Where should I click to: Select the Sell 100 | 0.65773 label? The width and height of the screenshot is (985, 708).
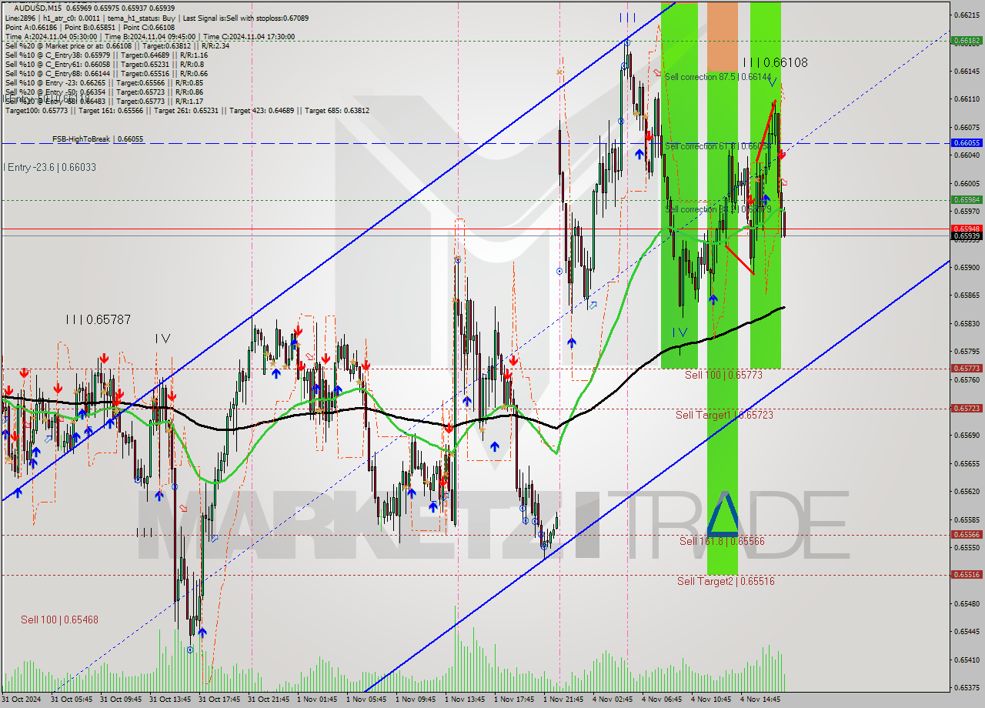click(x=723, y=375)
